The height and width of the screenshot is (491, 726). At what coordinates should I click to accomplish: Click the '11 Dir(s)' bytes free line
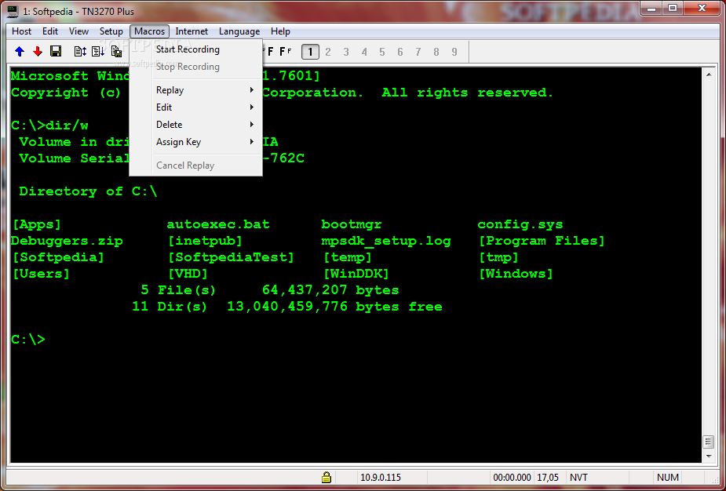(287, 307)
